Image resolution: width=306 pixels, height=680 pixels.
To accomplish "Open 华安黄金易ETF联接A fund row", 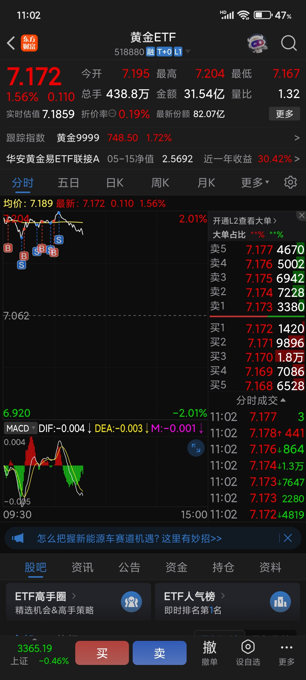I will (x=153, y=159).
